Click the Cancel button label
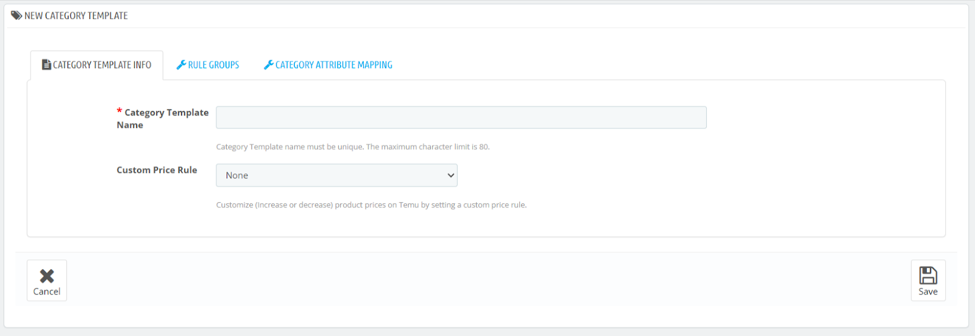 pyautogui.click(x=47, y=292)
